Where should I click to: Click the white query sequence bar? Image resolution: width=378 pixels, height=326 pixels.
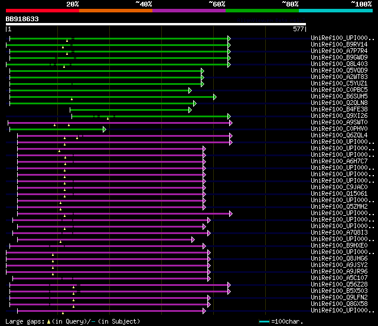pos(156,24)
